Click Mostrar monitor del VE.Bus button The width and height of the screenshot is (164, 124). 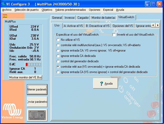25,77
